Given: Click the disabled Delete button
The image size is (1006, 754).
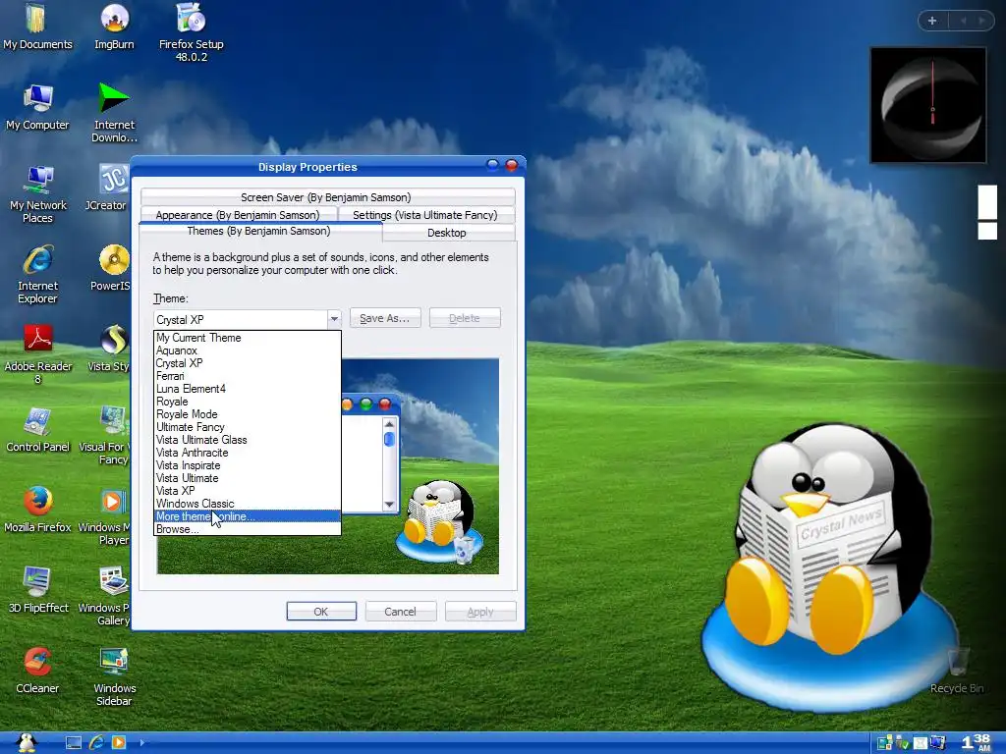Looking at the screenshot, I should [x=465, y=318].
